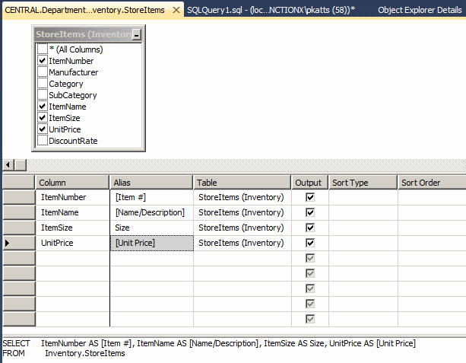Click Table cell of UnitPrice row
Image resolution: width=466 pixels, height=363 pixels.
[243, 243]
